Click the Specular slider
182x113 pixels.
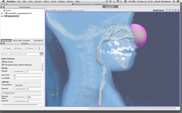(20, 89)
